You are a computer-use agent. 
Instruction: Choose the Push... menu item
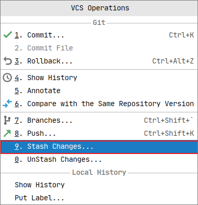(x=99, y=133)
